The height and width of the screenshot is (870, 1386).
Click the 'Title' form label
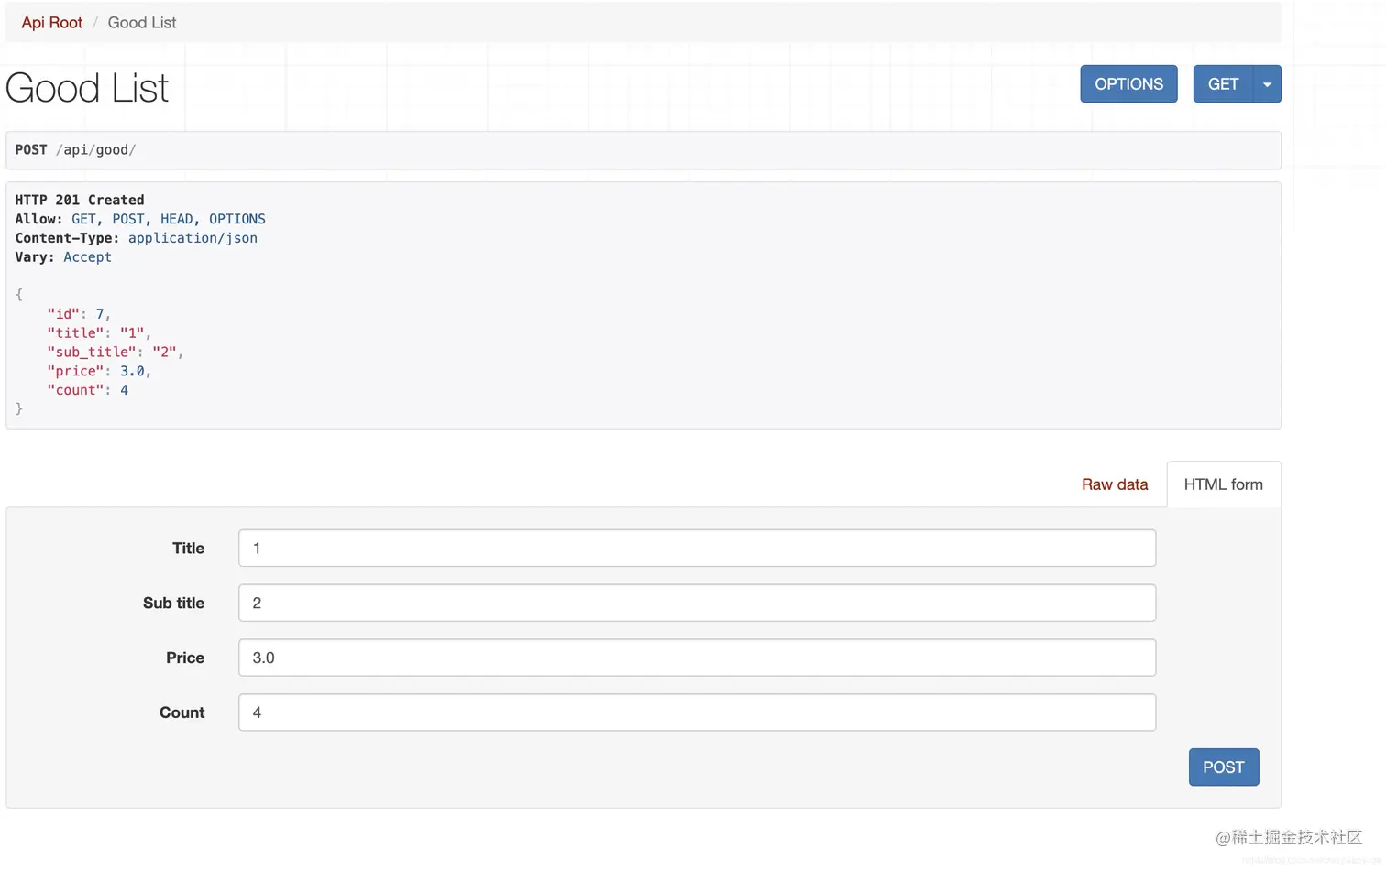click(188, 548)
